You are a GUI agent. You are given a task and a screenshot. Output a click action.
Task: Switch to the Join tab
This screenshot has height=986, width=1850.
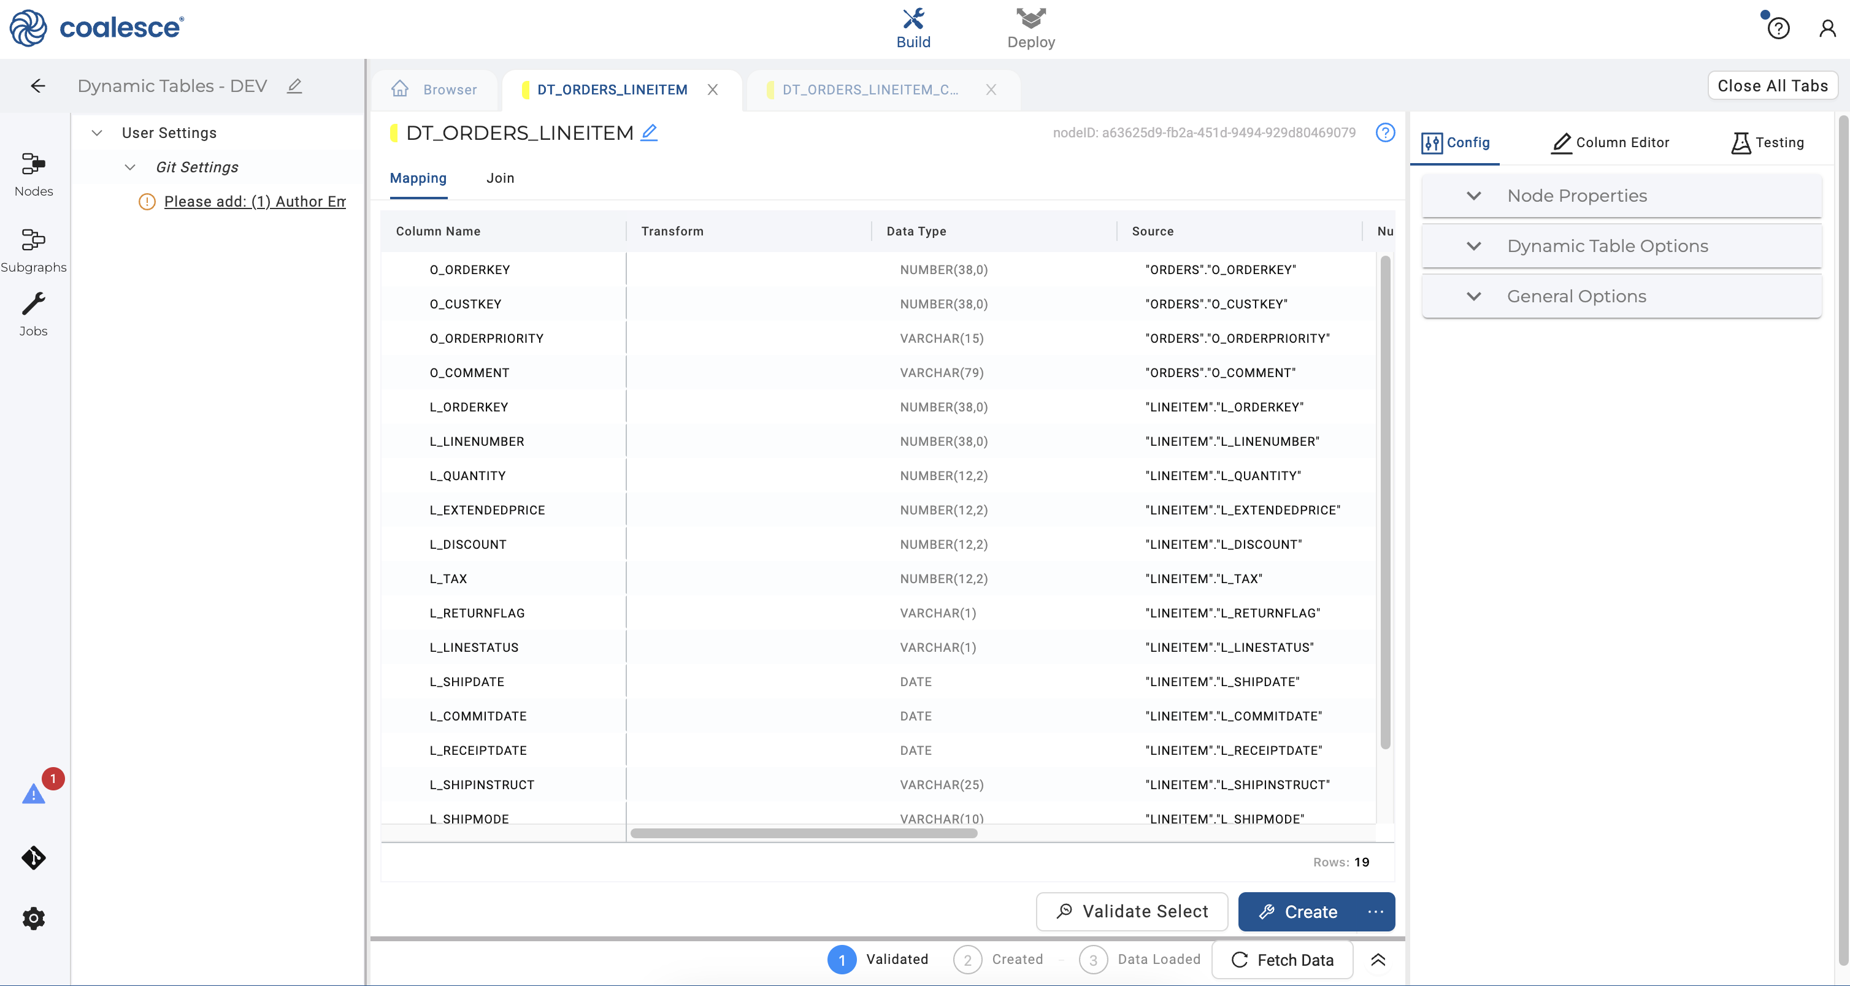pos(500,178)
